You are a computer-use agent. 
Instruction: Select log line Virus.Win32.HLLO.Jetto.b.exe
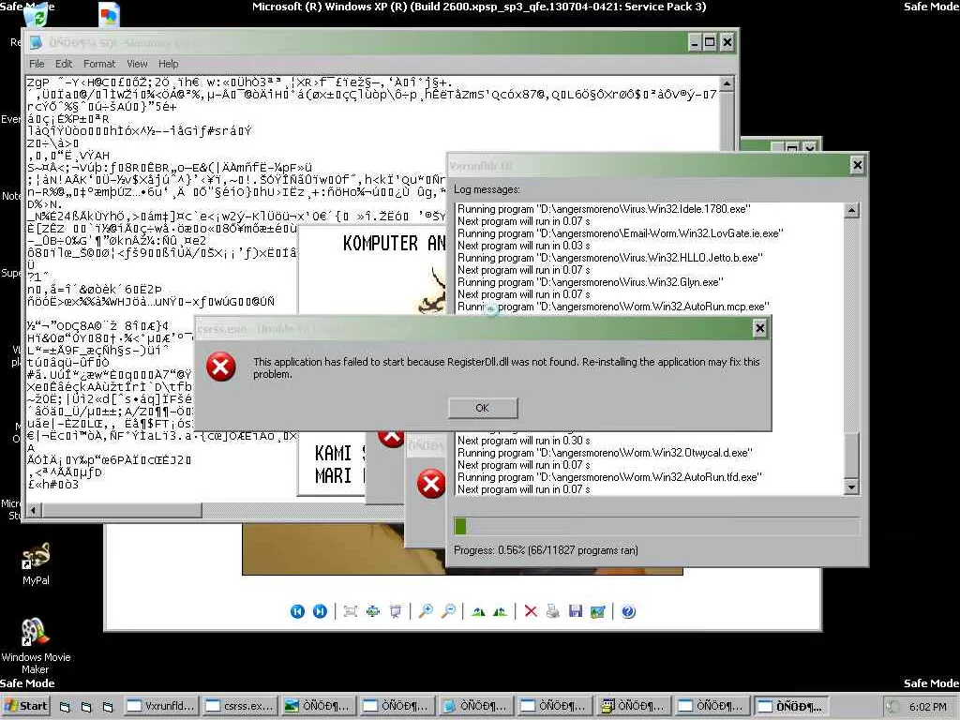click(x=609, y=258)
